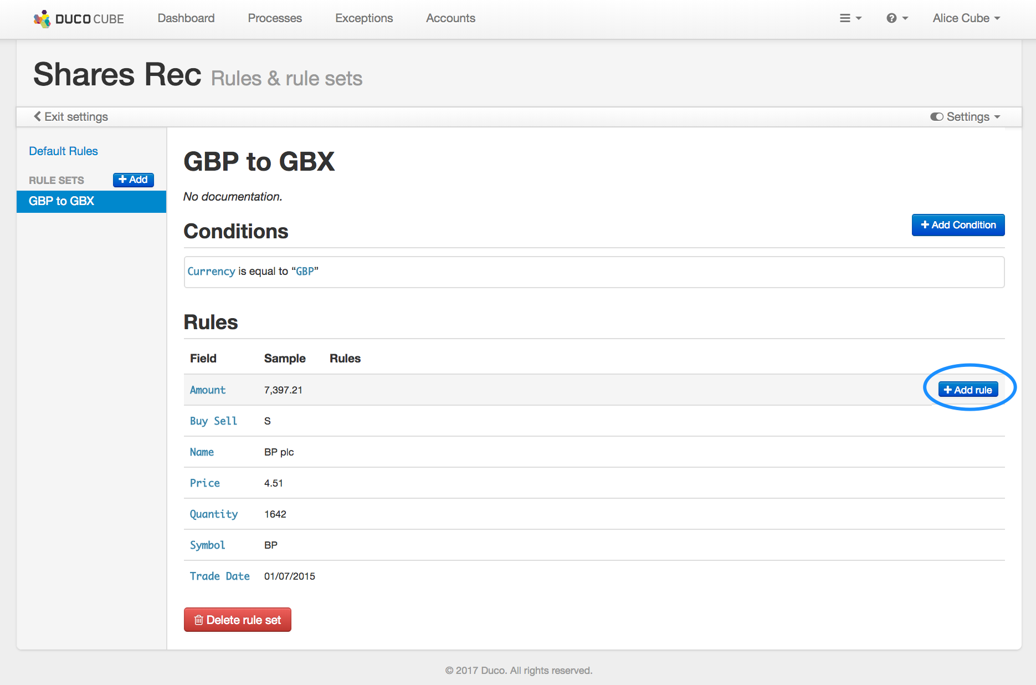The image size is (1036, 685).
Task: Expand the Settings dropdown caret
Action: point(997,117)
